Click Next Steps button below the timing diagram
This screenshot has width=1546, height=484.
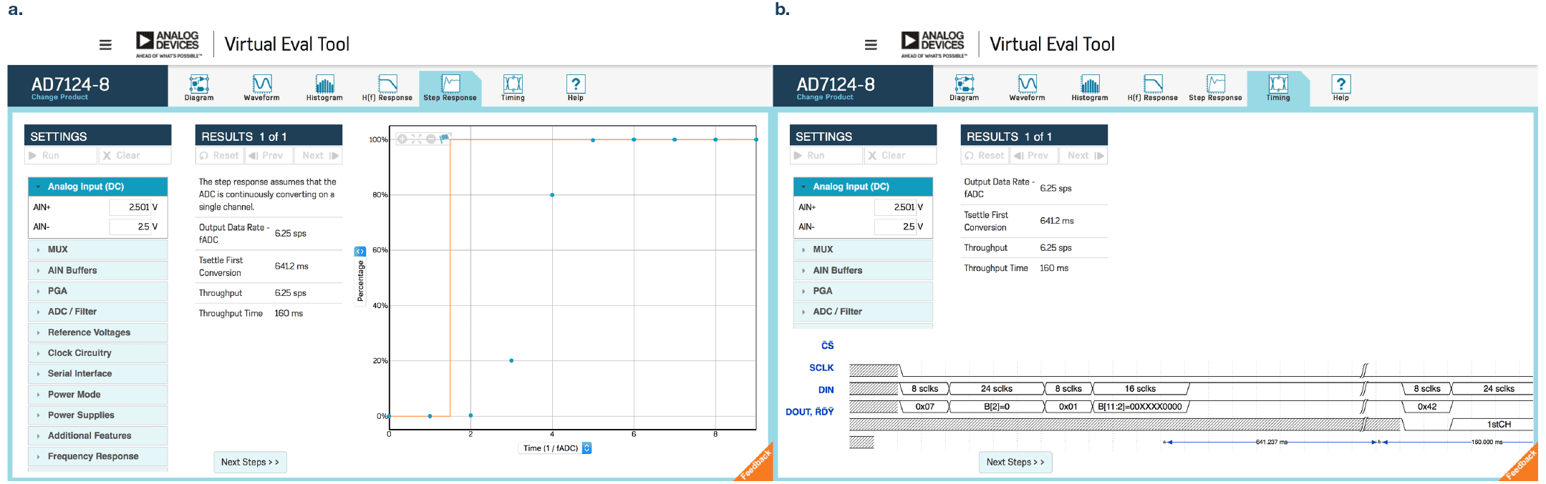(1015, 463)
